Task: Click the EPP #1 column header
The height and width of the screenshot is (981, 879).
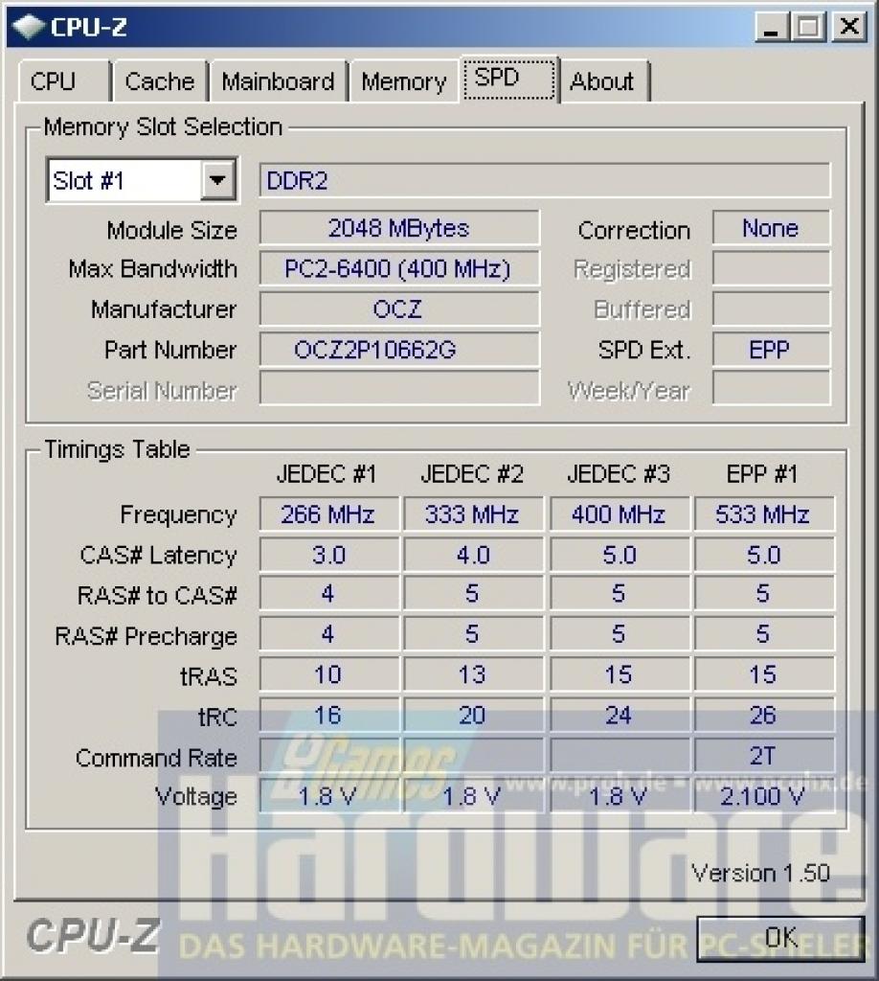Action: click(x=762, y=474)
